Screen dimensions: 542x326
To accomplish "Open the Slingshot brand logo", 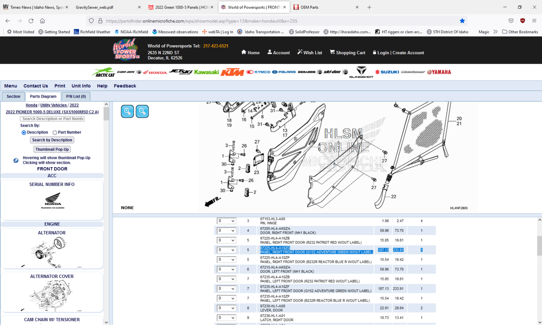I will click(361, 72).
